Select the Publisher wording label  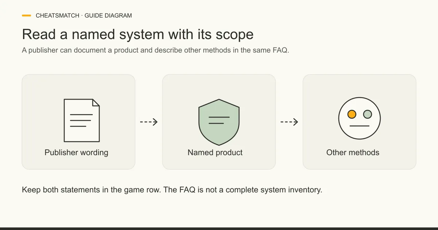[76, 152]
